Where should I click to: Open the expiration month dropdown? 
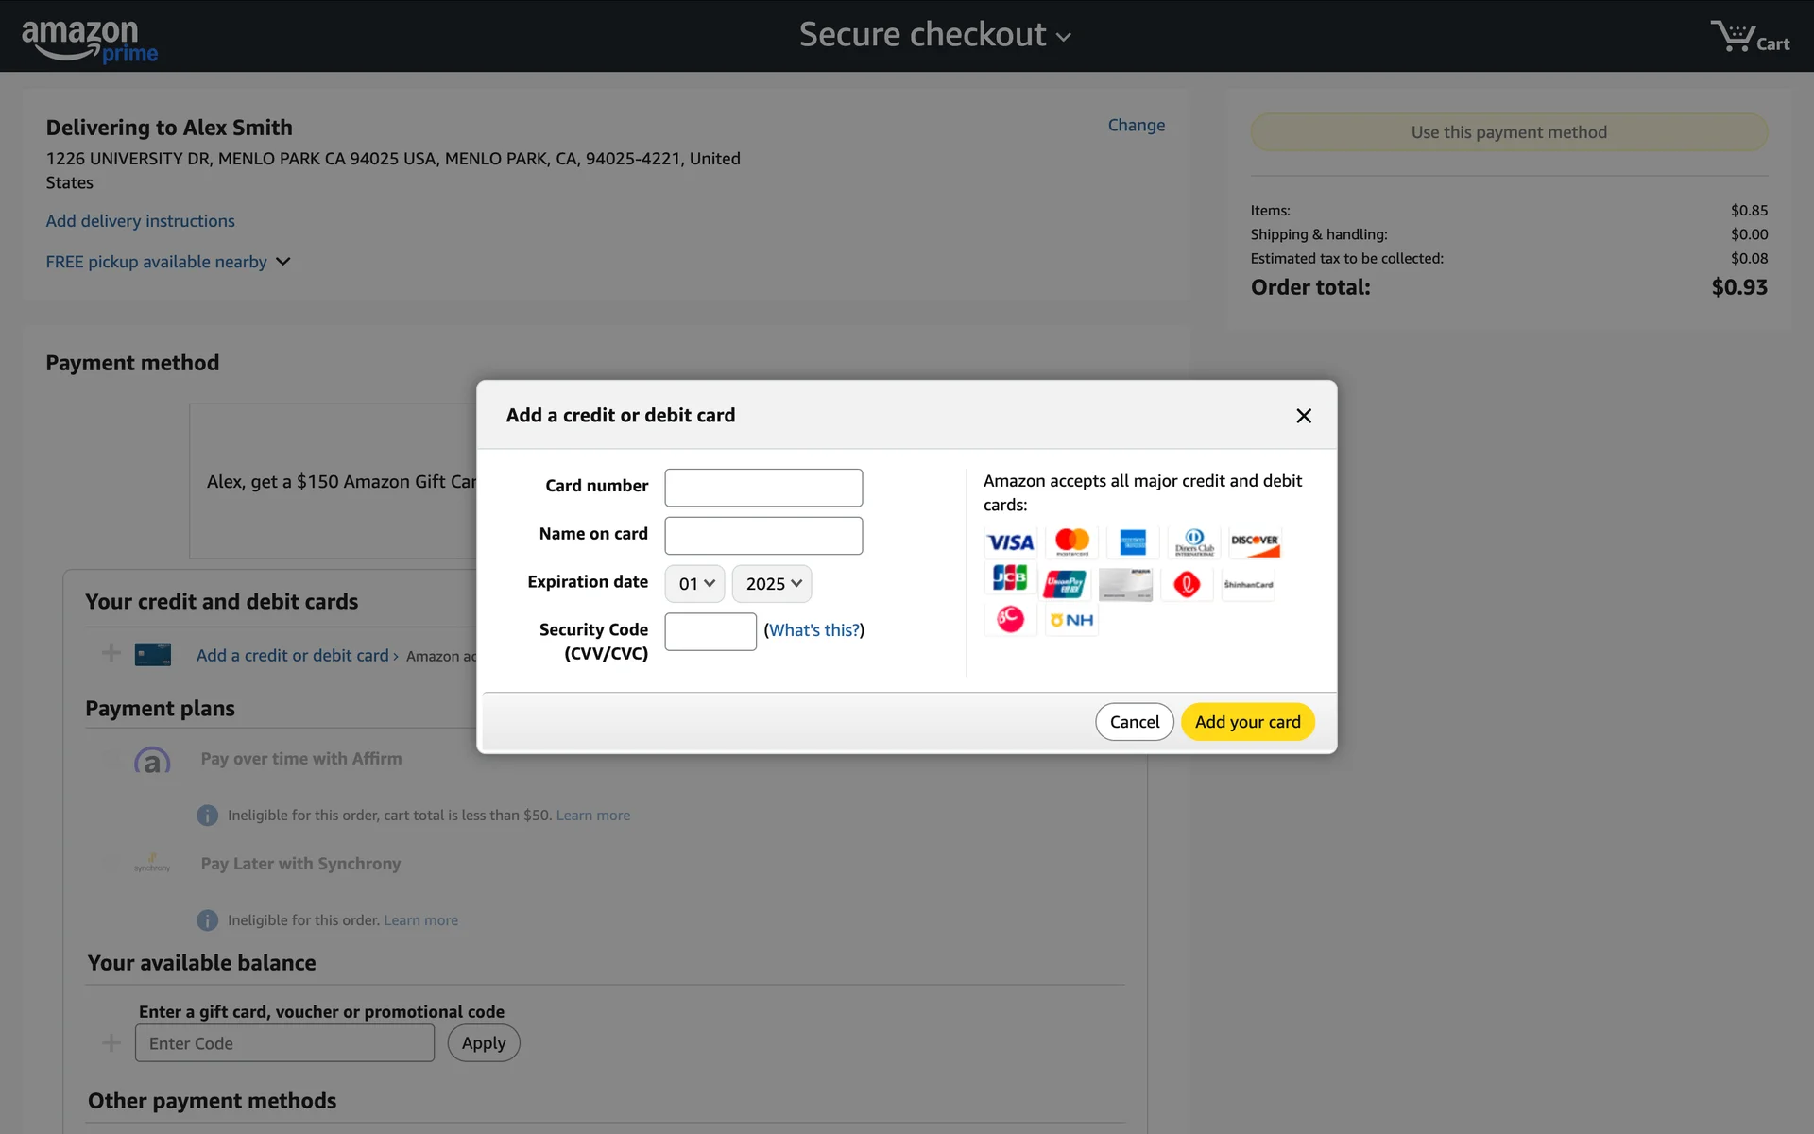pos(695,584)
